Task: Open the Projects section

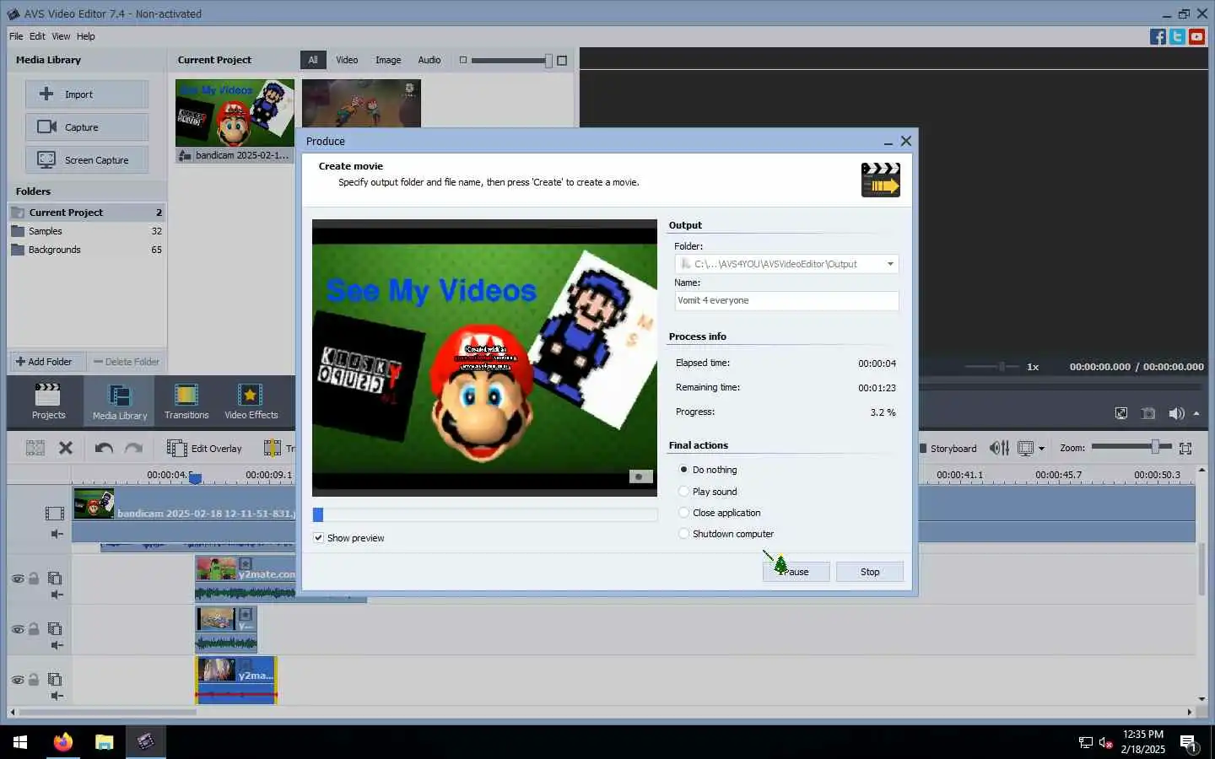Action: tap(48, 401)
